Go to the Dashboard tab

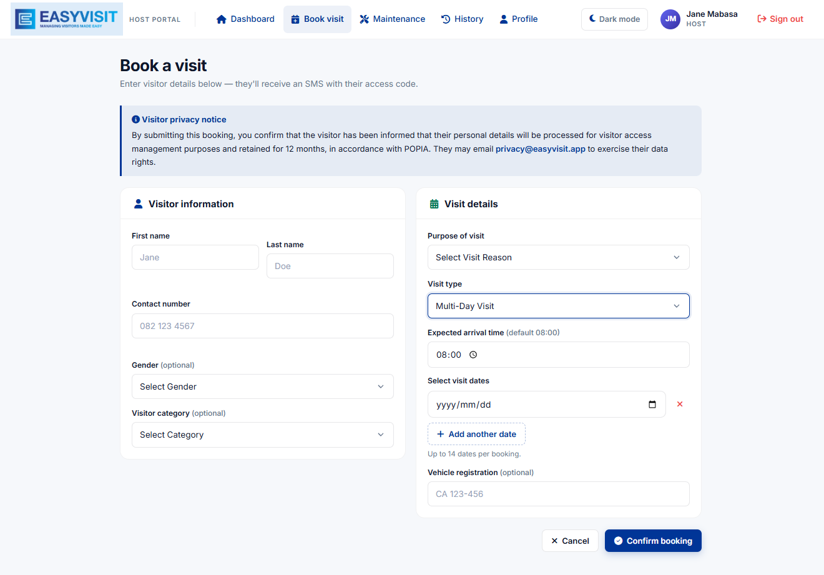245,19
